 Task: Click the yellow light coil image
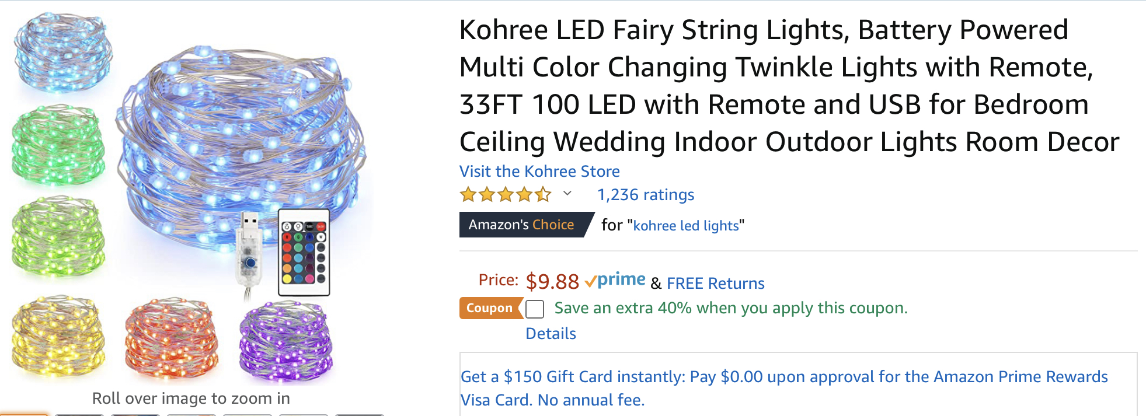[57, 335]
